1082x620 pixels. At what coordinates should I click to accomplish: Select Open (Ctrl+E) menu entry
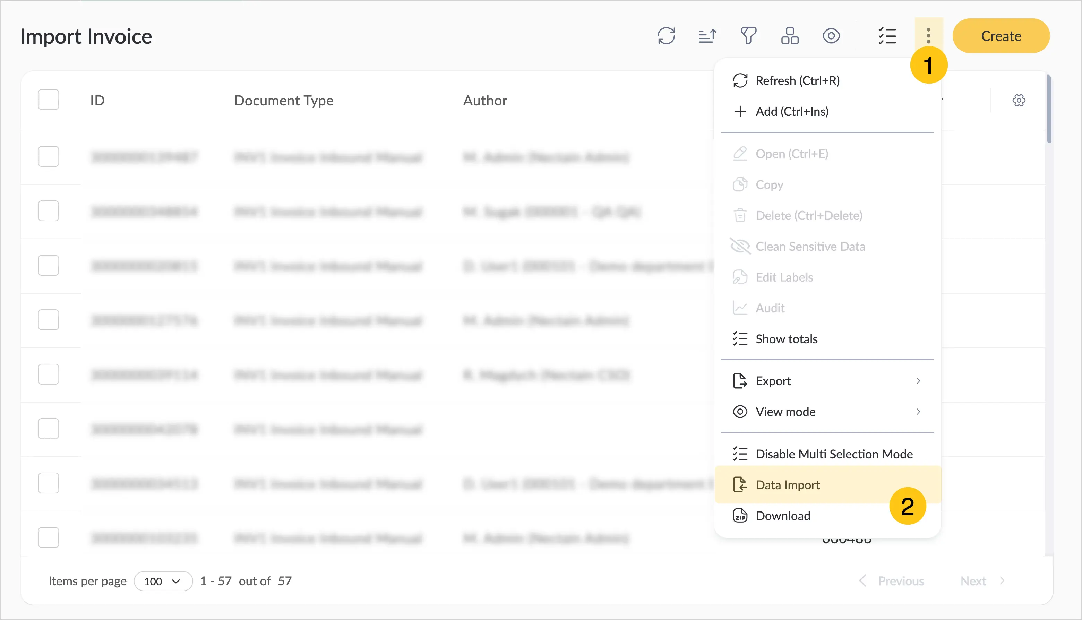827,154
